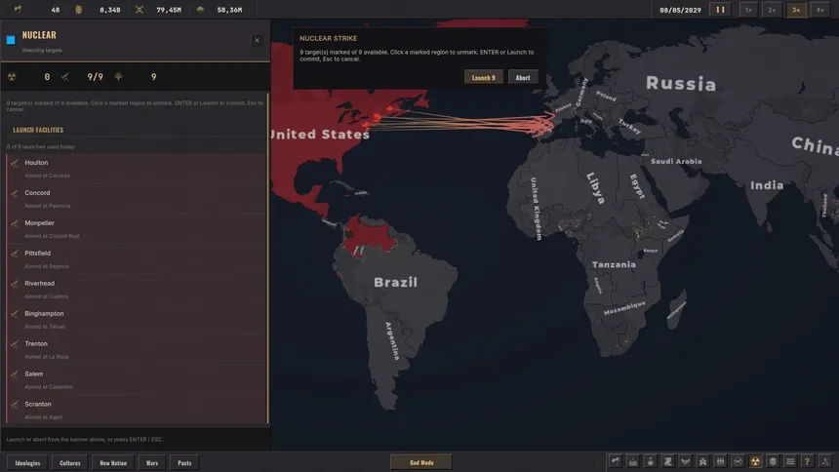Viewport: 839px width, 472px height.
Task: Select the Scranton launch facility
Action: (x=137, y=410)
